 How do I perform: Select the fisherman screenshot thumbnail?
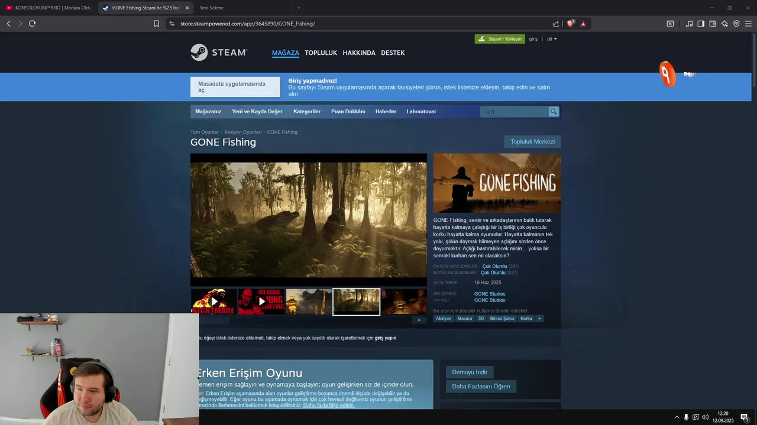pos(309,302)
